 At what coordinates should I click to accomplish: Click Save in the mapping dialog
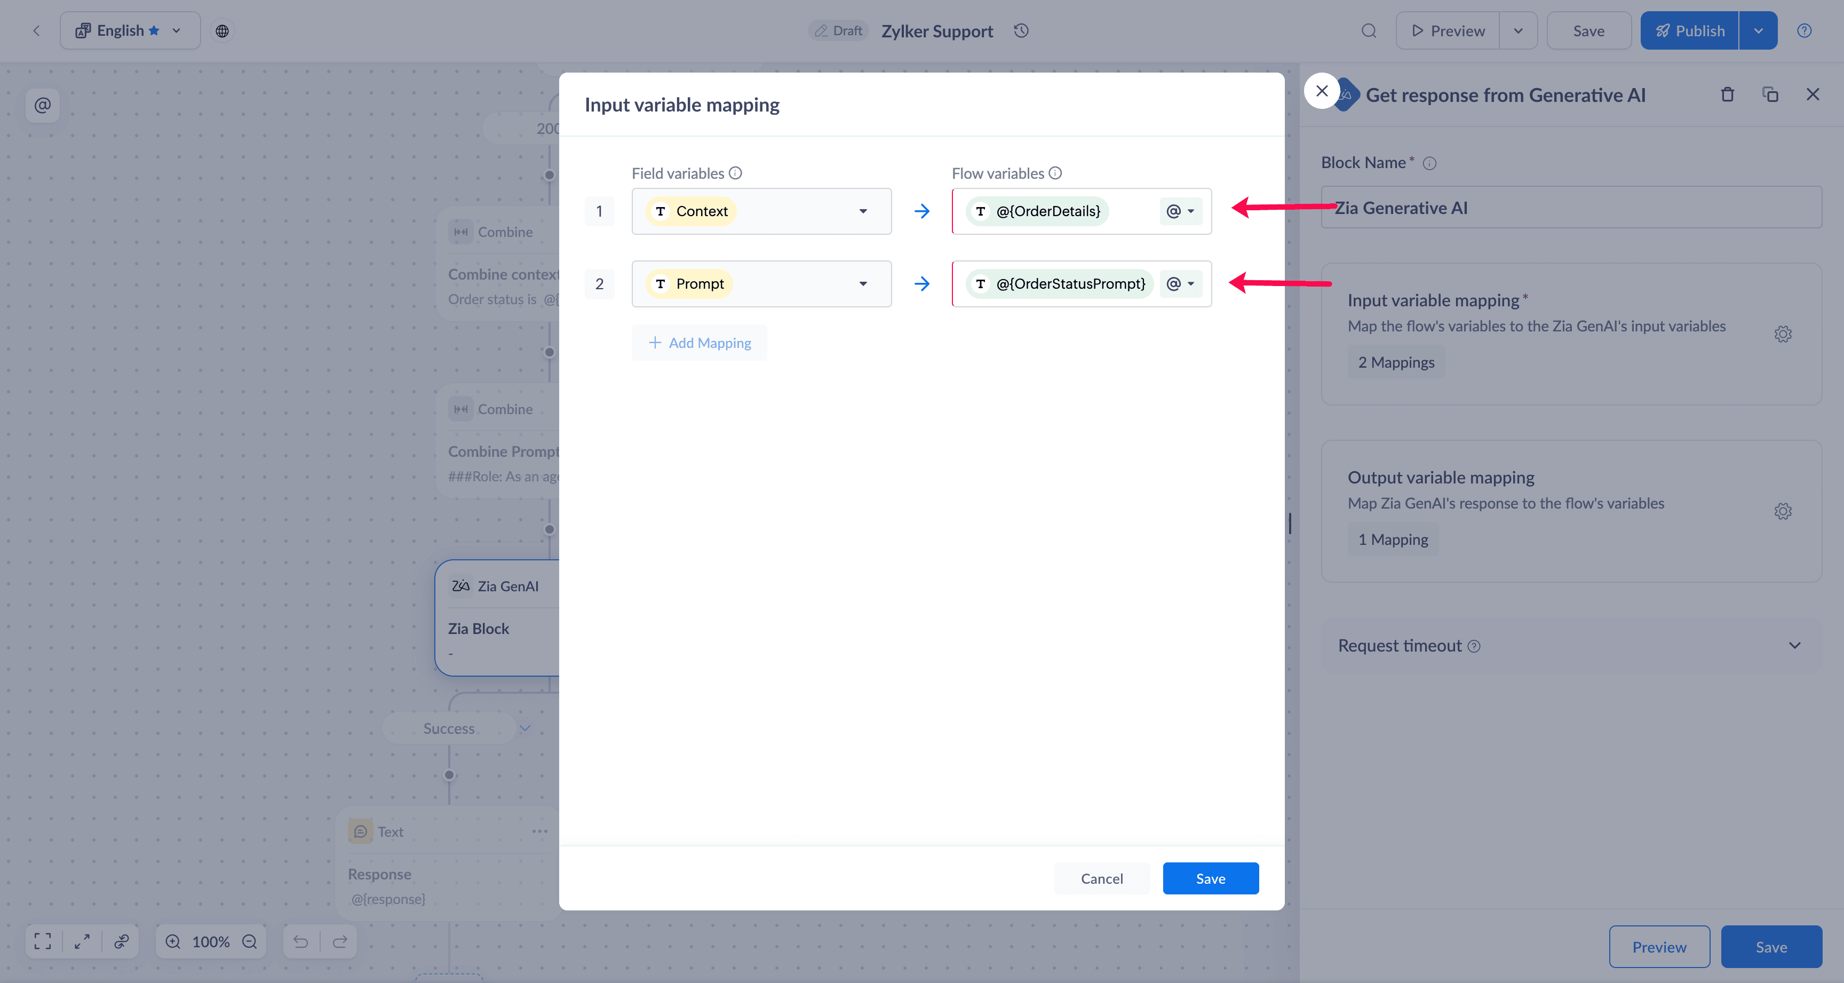click(x=1211, y=878)
